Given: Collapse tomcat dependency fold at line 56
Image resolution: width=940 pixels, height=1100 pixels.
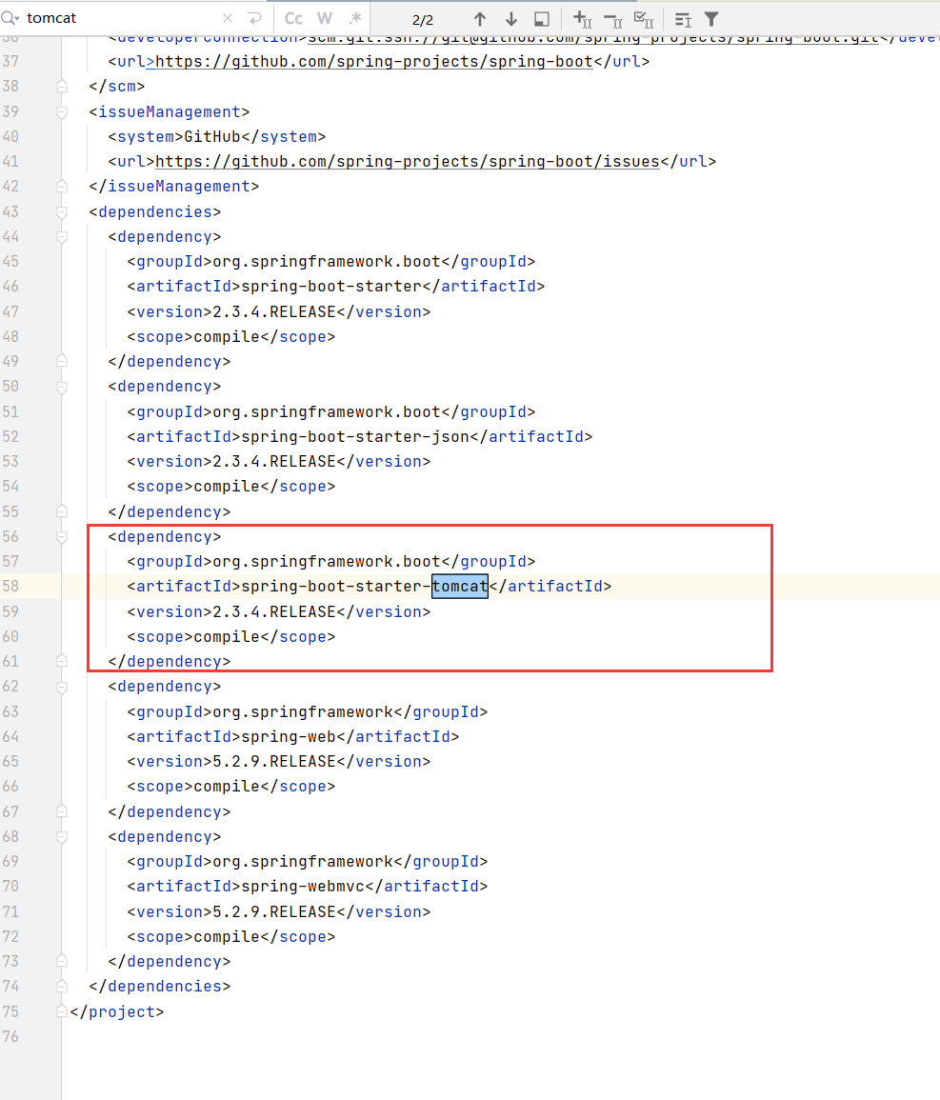Looking at the screenshot, I should (x=62, y=537).
